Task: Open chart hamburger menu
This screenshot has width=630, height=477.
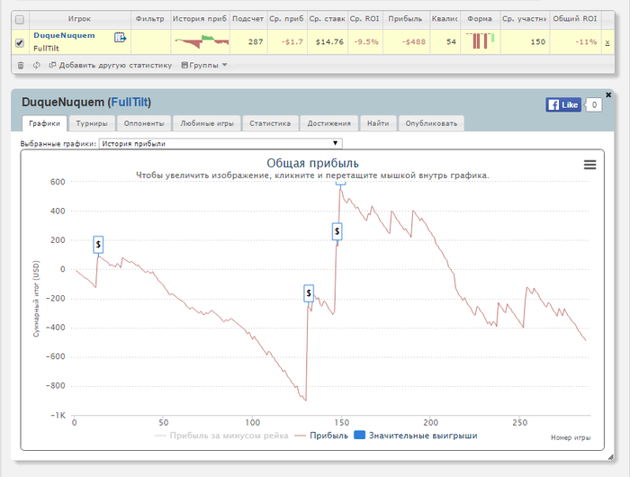Action: (589, 165)
